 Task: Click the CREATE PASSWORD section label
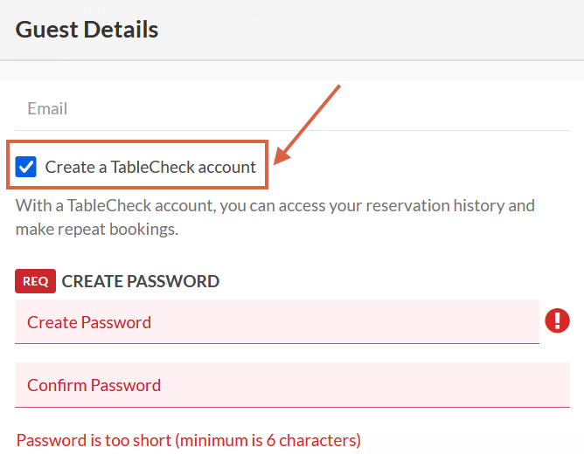[140, 281]
